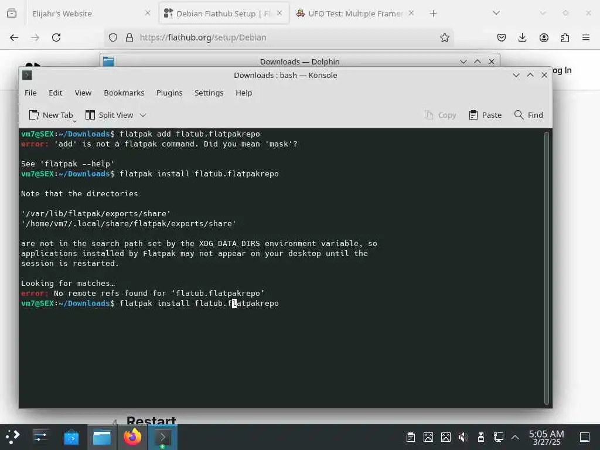Click the Konsole terminal scrollbar

coord(547,268)
